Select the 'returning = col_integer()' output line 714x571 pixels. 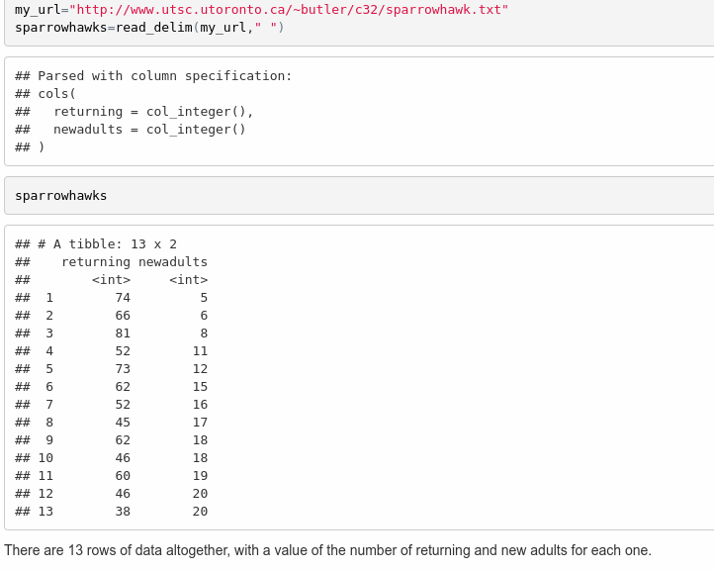click(153, 112)
